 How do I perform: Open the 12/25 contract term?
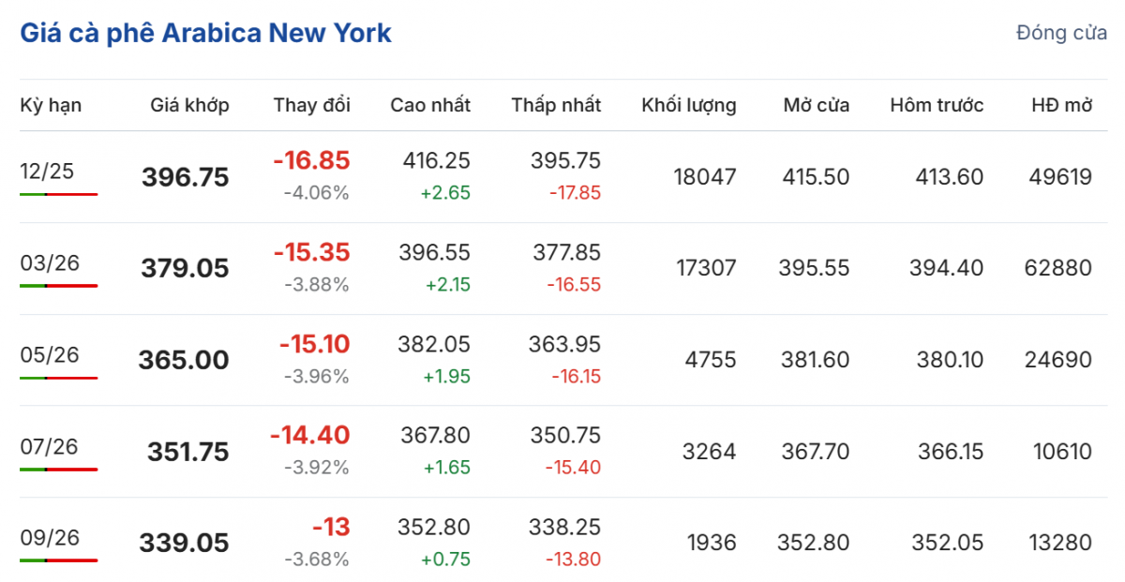pyautogui.click(x=47, y=171)
